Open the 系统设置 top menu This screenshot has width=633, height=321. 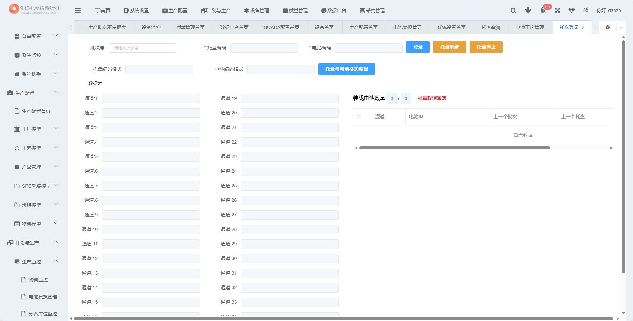(x=136, y=10)
